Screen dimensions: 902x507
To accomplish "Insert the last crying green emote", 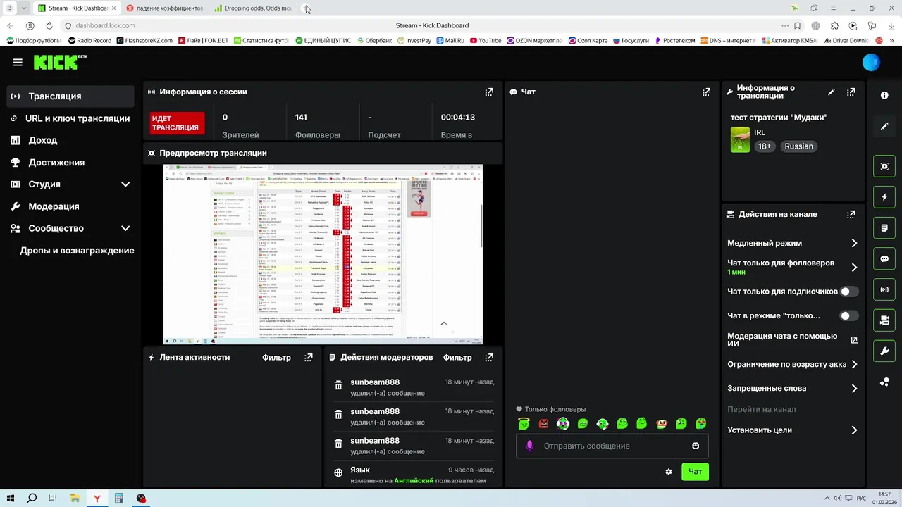I will tap(701, 424).
